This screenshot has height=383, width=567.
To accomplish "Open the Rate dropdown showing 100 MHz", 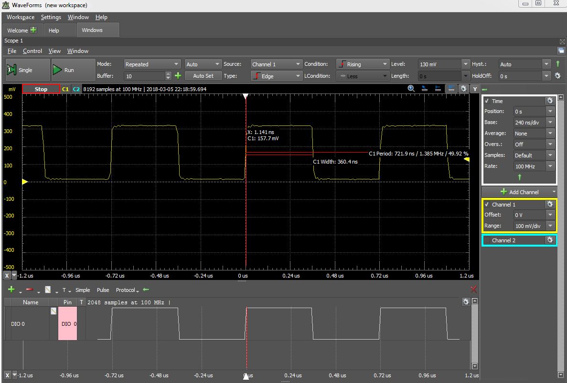I will 534,166.
